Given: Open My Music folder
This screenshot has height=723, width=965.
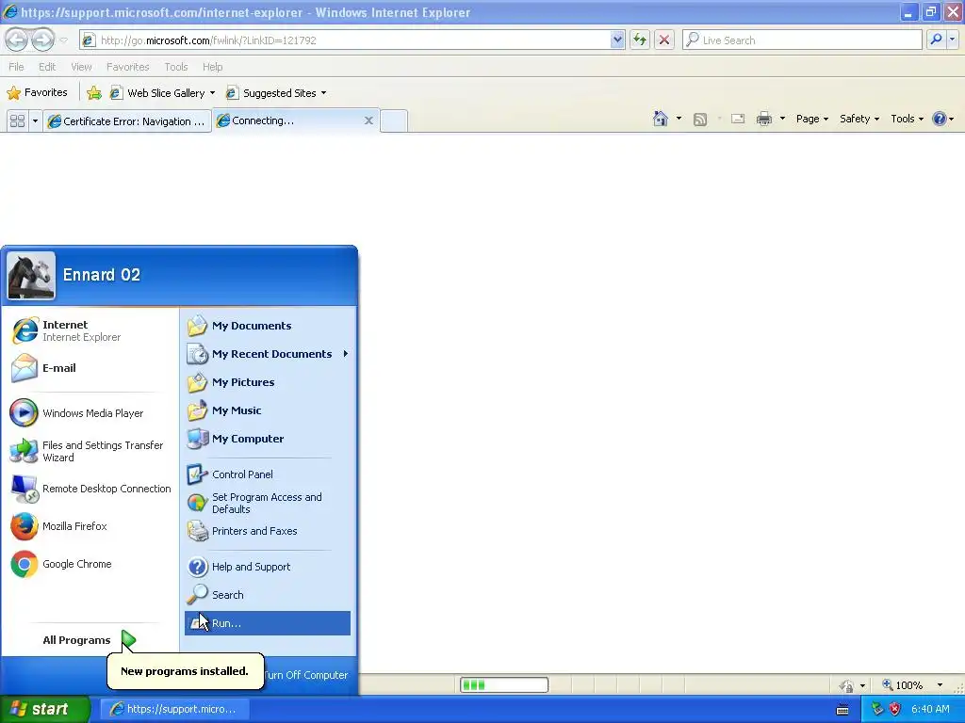Looking at the screenshot, I should pos(268,410).
